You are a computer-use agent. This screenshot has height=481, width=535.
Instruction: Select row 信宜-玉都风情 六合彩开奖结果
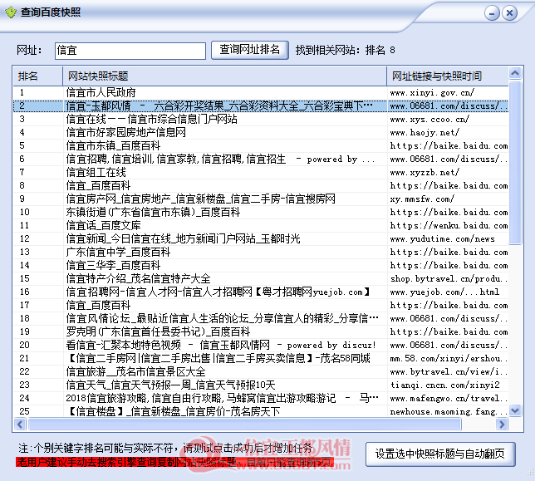point(261,106)
